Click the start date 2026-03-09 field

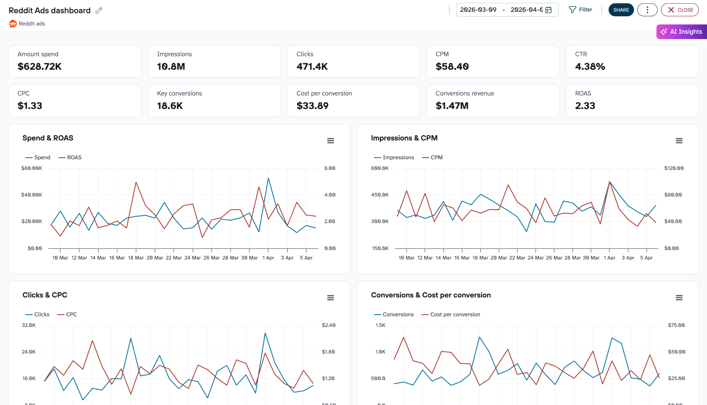[478, 10]
